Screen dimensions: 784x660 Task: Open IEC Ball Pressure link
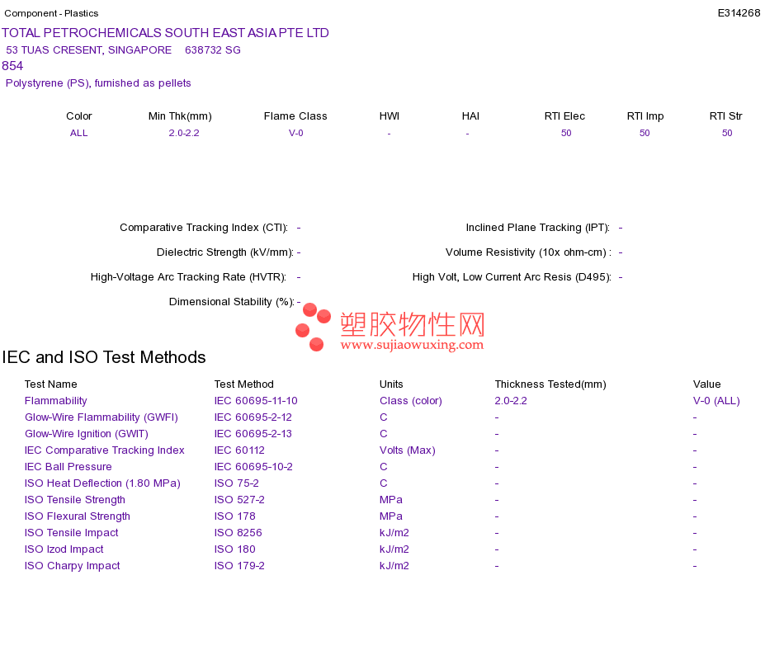pos(68,466)
